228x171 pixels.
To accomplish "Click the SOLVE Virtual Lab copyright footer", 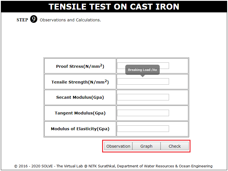I will coord(113,166).
